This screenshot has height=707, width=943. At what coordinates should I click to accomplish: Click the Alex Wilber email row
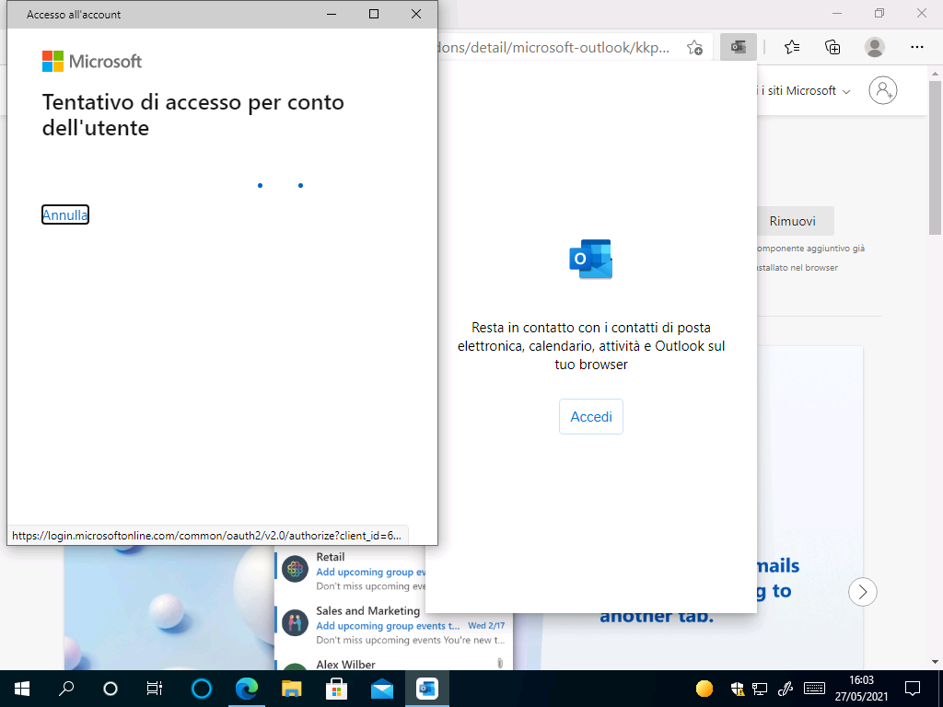(x=394, y=665)
